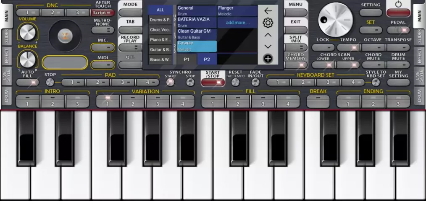Image resolution: width=426 pixels, height=201 pixels.
Task: Adjust the Volume knob
Action: [x=27, y=32]
